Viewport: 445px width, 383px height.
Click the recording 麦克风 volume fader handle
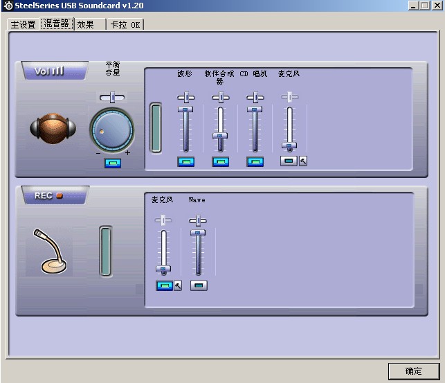[x=163, y=269]
